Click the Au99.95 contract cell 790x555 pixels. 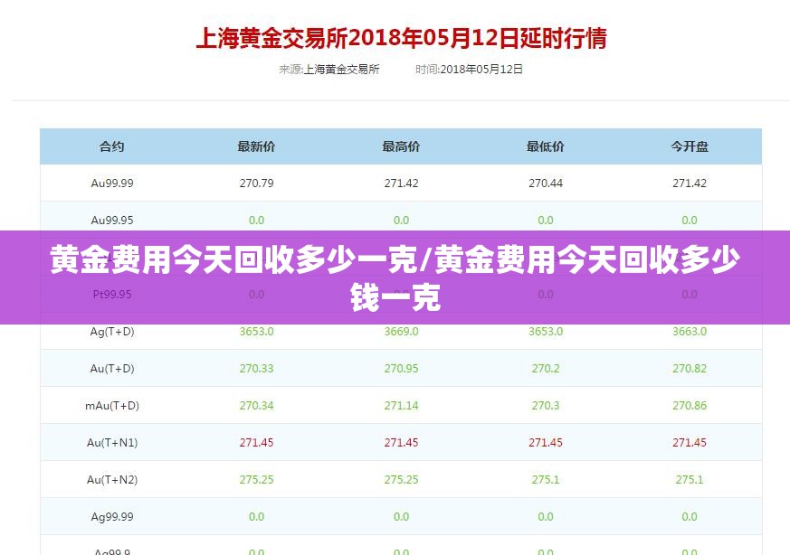click(x=112, y=220)
